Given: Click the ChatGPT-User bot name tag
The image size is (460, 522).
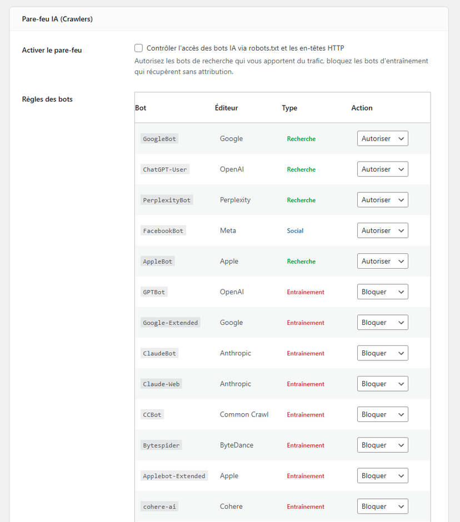Looking at the screenshot, I should (x=165, y=169).
